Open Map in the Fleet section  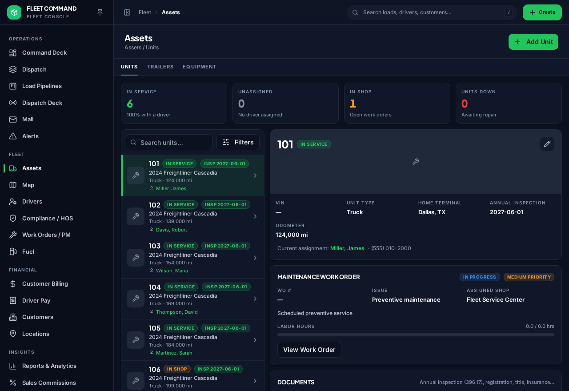[x=57, y=185]
